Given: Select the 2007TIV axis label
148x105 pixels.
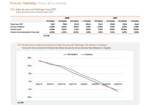Looking at the screenshot, I should [x=73, y=84].
